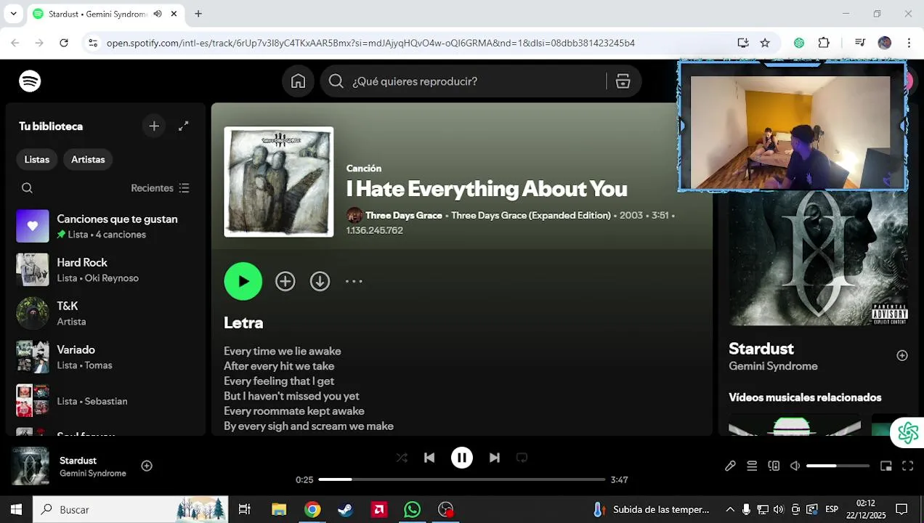Add Stardust to library in side panel
Image resolution: width=924 pixels, height=523 pixels.
coord(902,355)
